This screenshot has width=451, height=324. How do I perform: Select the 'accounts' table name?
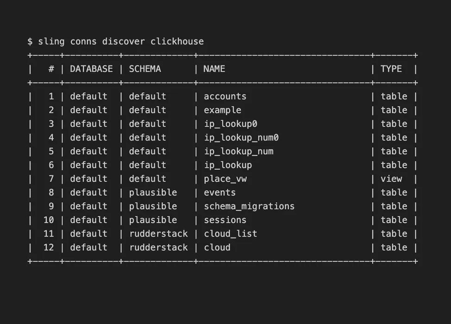tap(225, 96)
